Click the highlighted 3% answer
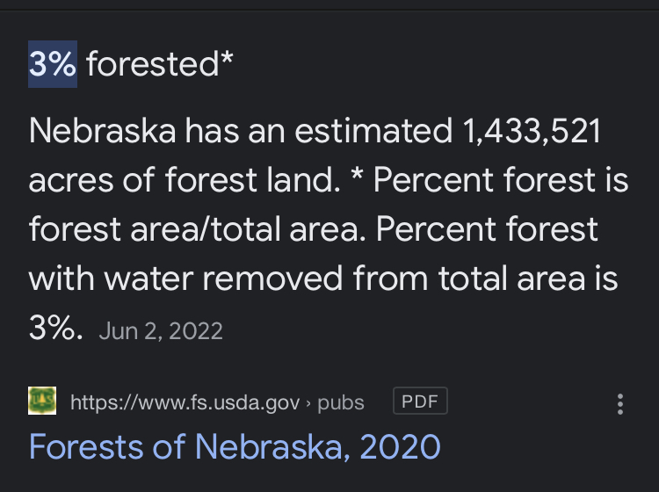Viewport: 659px width, 492px height. (x=53, y=64)
